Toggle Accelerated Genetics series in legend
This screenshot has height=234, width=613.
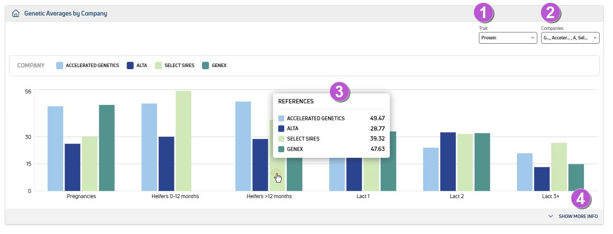pos(92,66)
